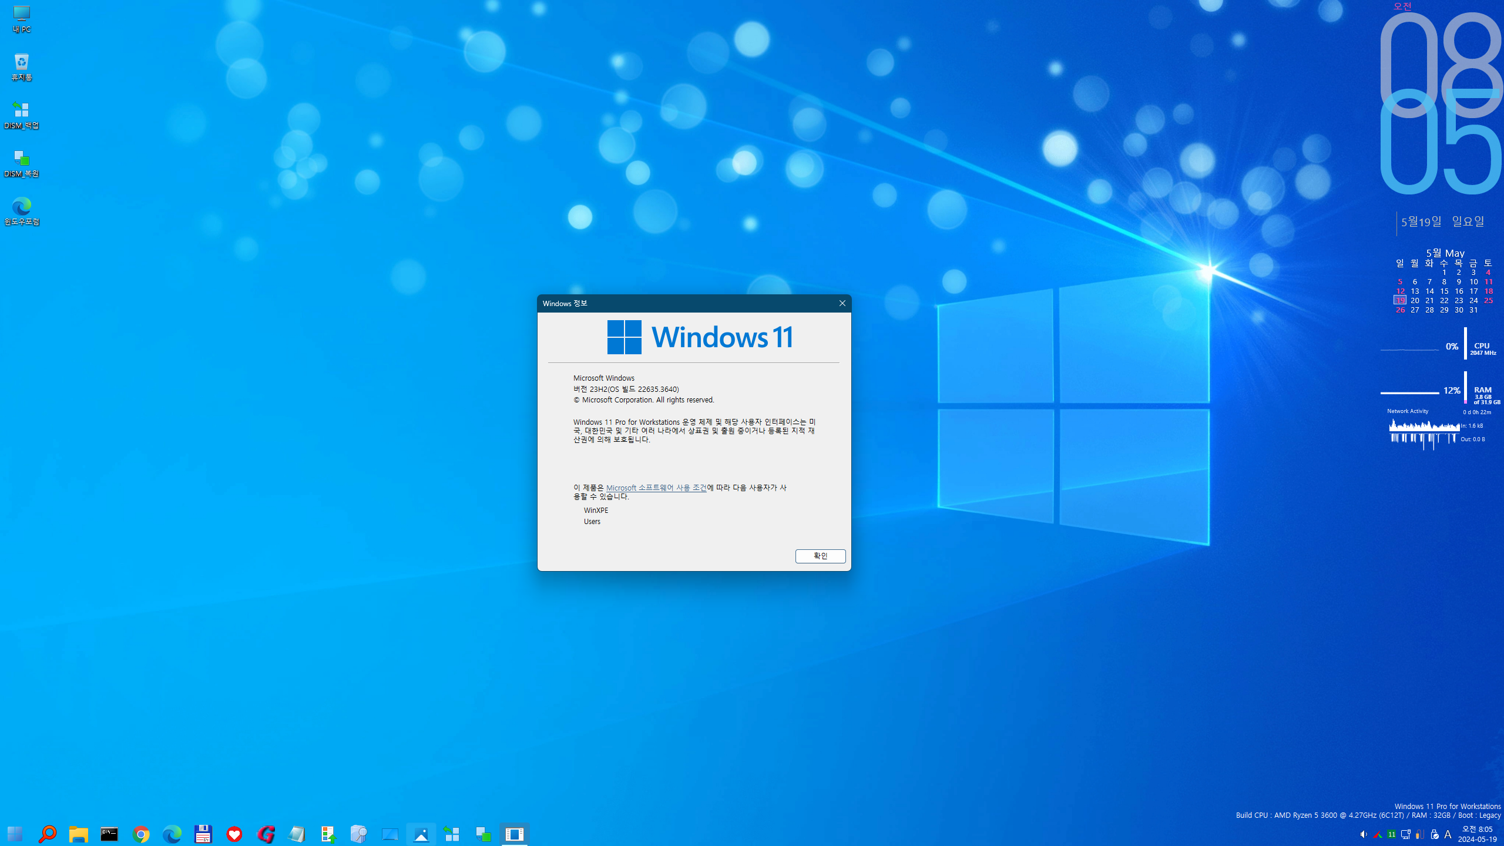
Task: Open the Command Prompt taskbar icon
Action: click(x=109, y=834)
